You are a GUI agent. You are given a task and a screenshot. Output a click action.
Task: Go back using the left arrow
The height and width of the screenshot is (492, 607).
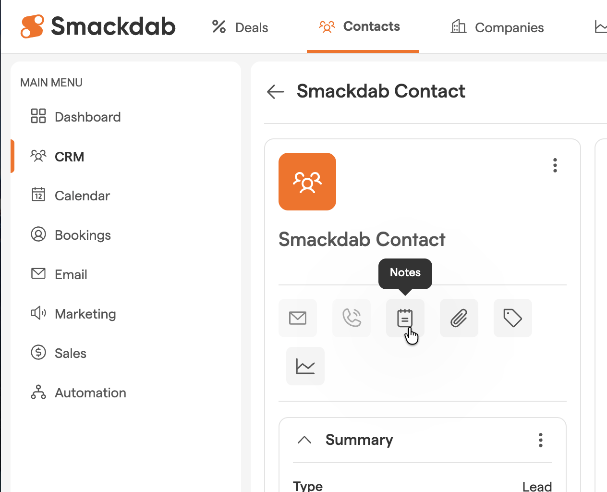coord(276,91)
